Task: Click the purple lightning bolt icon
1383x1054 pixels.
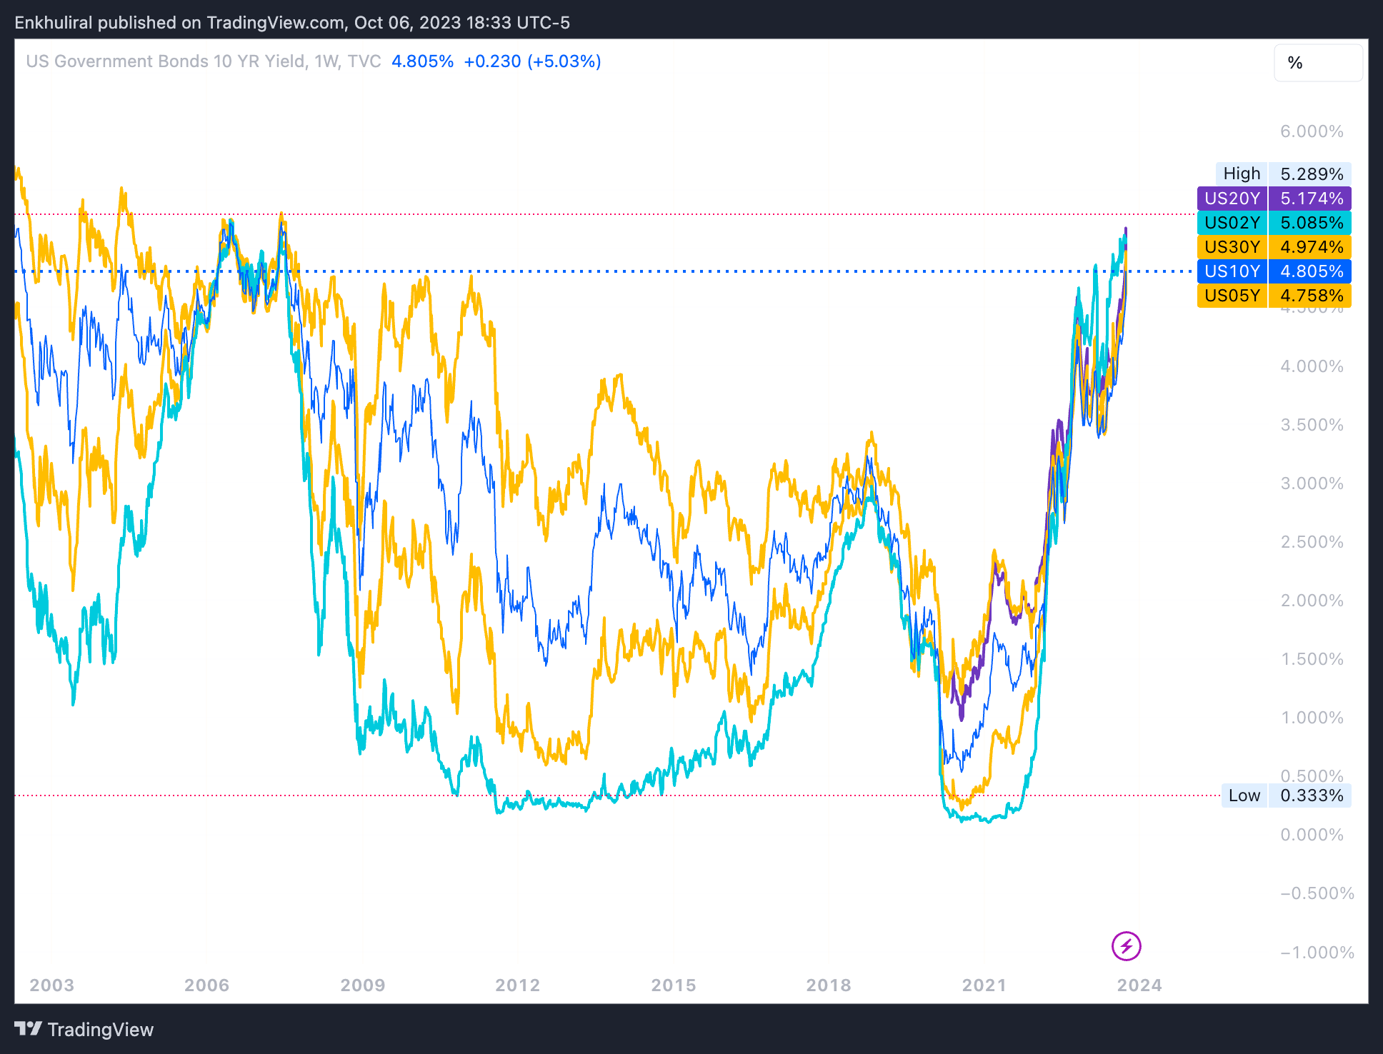Action: pos(1126,946)
